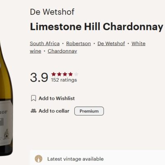Image resolution: width=165 pixels, height=165 pixels.
Task: Open the Chardonnay grape link
Action: pyautogui.click(x=62, y=51)
